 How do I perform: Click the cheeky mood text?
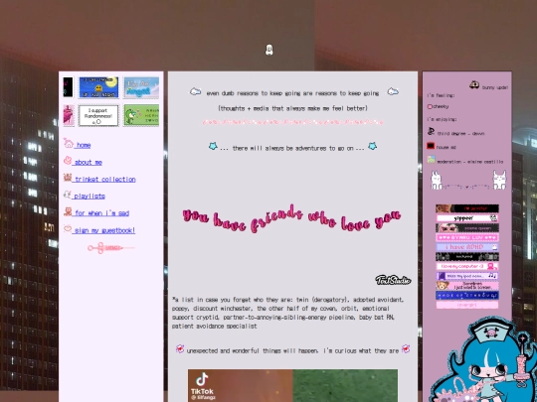click(441, 106)
